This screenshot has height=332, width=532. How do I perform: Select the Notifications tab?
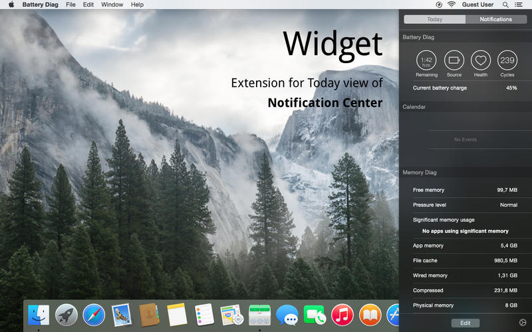click(x=495, y=19)
